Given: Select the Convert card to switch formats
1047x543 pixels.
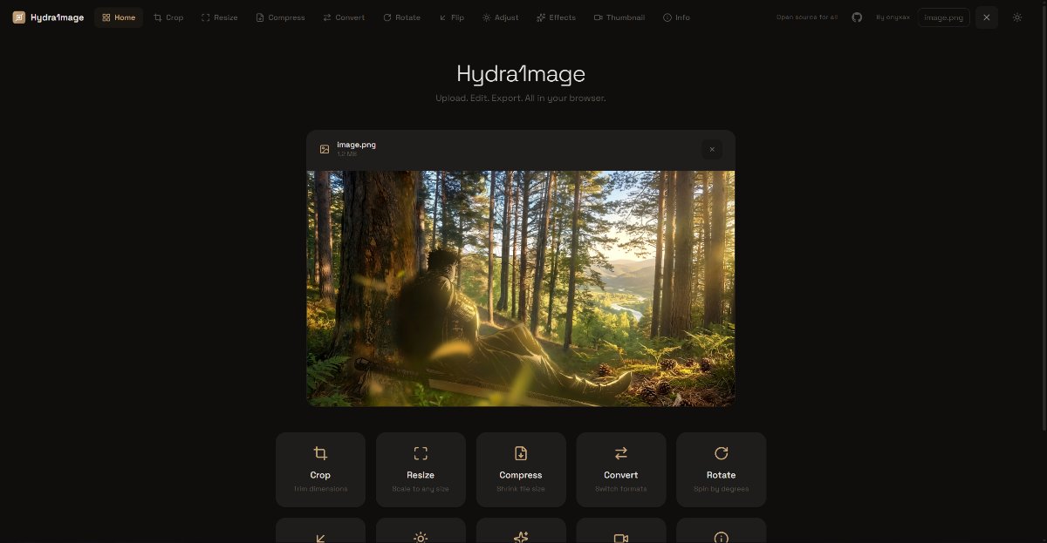Looking at the screenshot, I should 621,469.
